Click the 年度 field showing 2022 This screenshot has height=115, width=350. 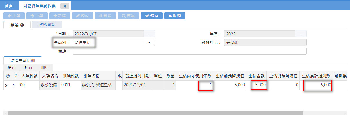(260, 34)
